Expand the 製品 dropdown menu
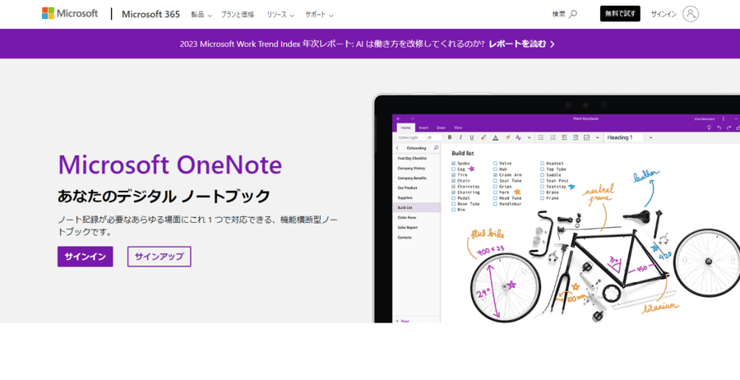The width and height of the screenshot is (740, 380). tap(201, 15)
